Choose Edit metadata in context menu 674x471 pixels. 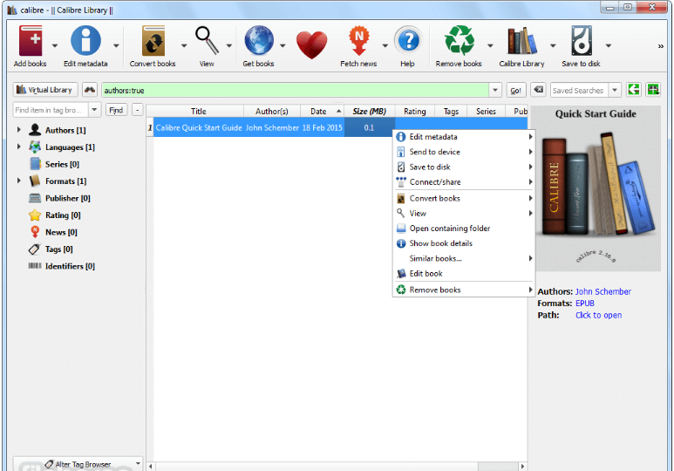click(x=464, y=137)
